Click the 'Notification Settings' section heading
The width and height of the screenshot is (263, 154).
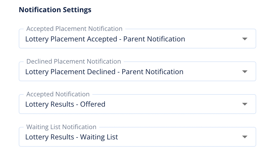(55, 10)
